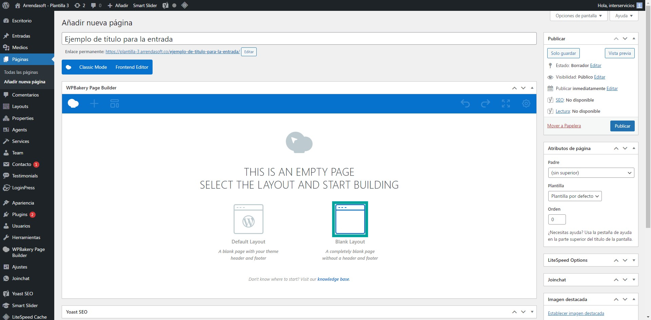Move Publicar panel down

pos(625,39)
